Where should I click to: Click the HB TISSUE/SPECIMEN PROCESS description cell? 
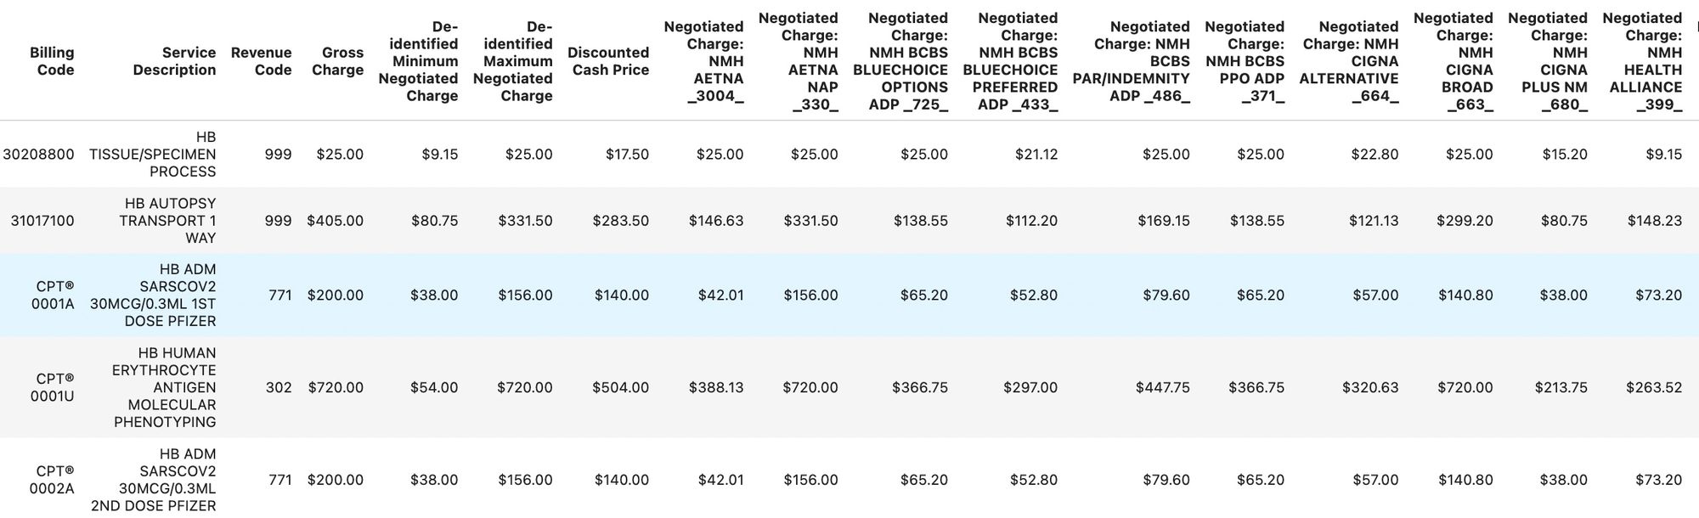(x=153, y=155)
